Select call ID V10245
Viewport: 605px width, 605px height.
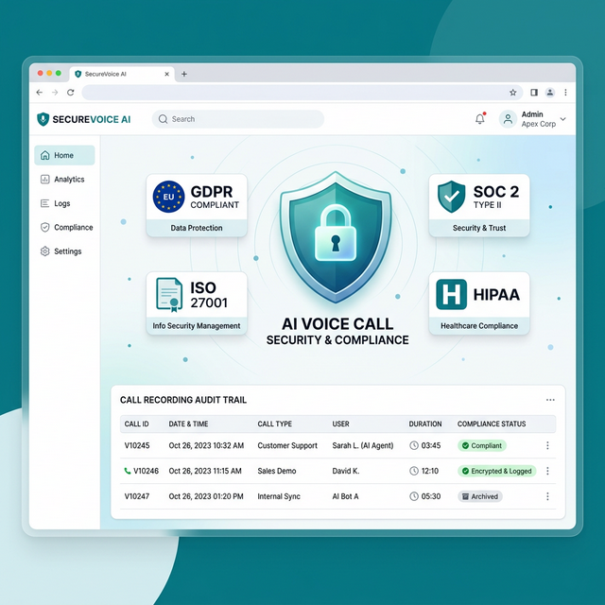[x=137, y=445]
